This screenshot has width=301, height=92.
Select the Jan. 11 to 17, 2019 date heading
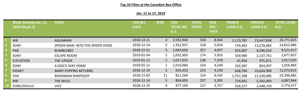click(151, 13)
